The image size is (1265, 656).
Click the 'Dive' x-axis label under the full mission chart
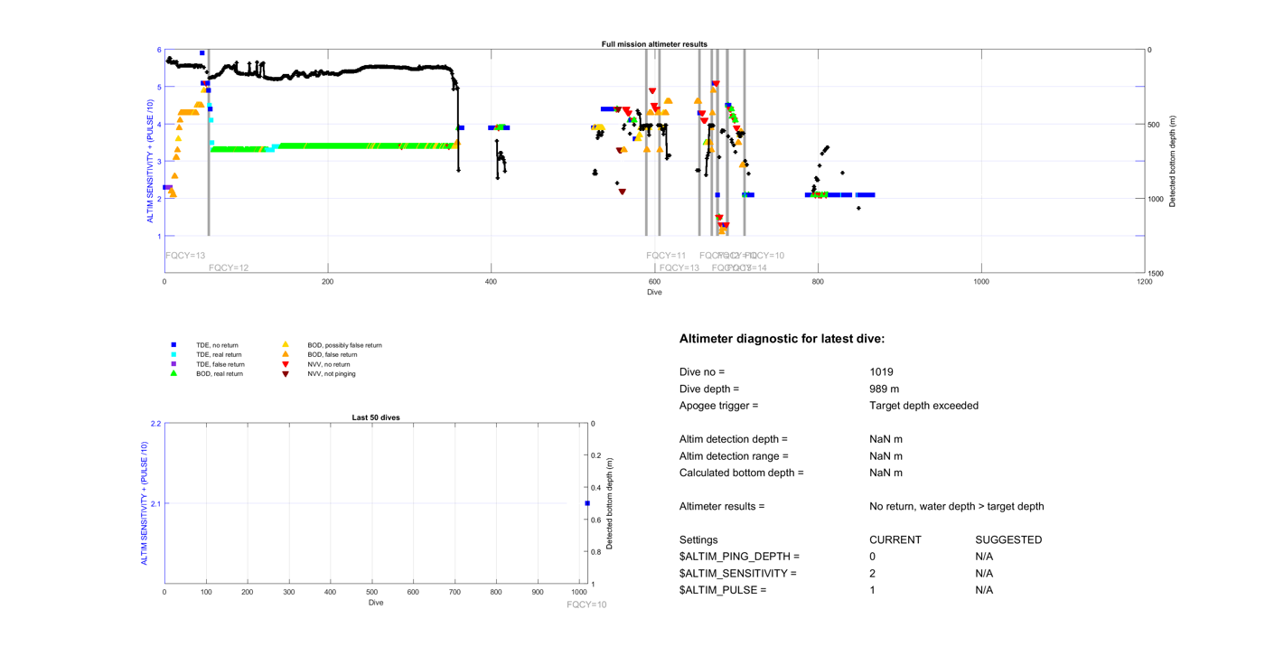tap(654, 292)
